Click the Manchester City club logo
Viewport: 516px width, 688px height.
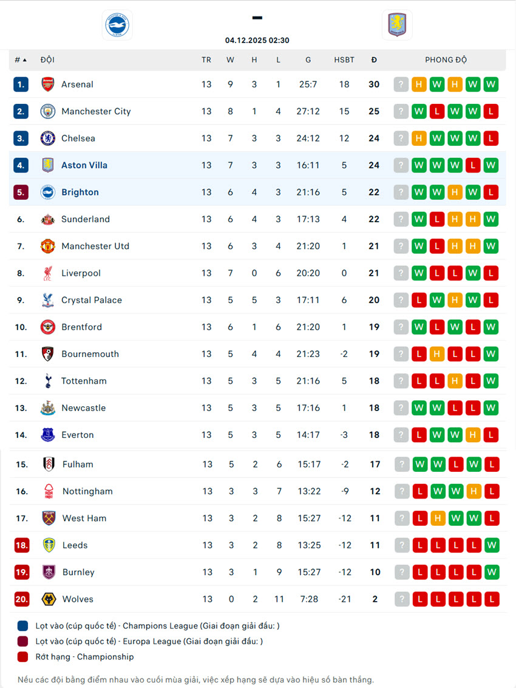[x=48, y=111]
